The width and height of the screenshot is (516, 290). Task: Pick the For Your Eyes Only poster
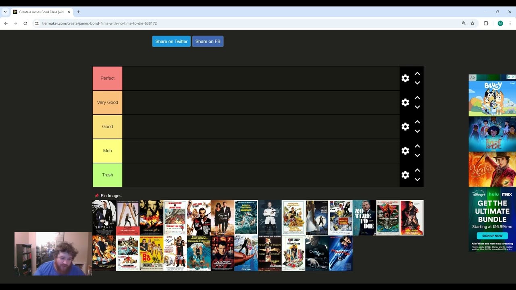coord(128,217)
